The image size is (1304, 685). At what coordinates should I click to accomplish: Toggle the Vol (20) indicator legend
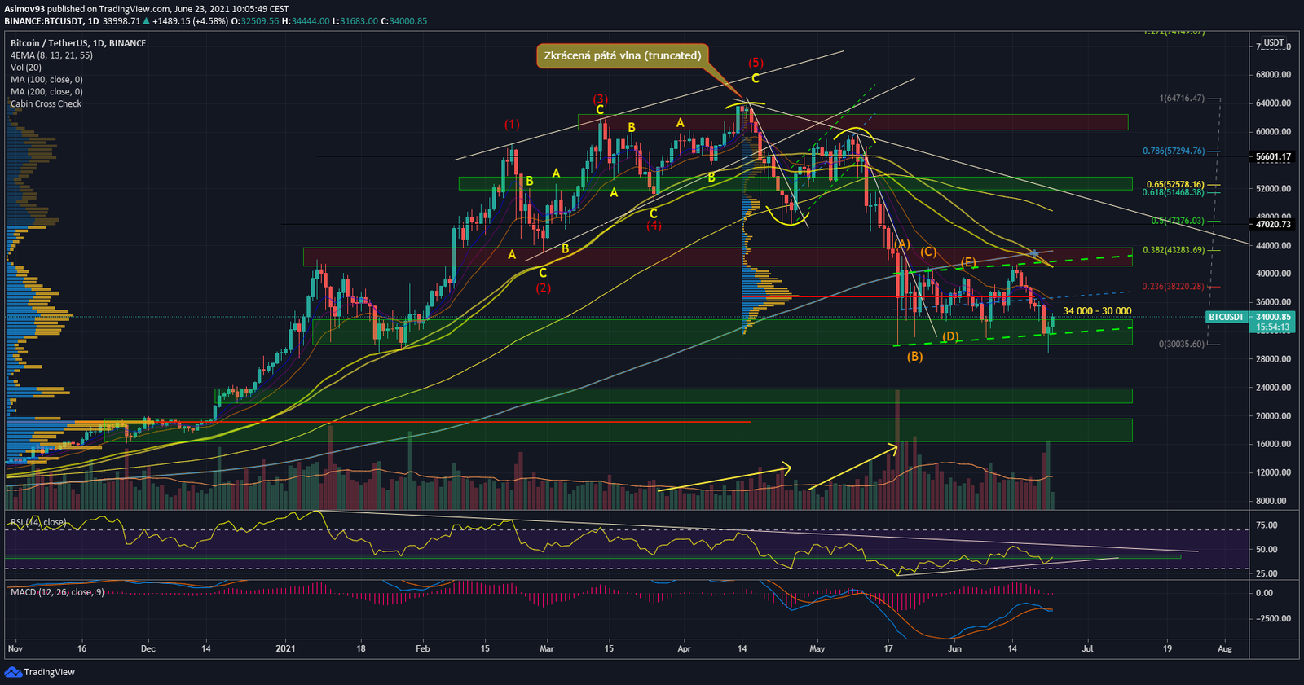26,68
